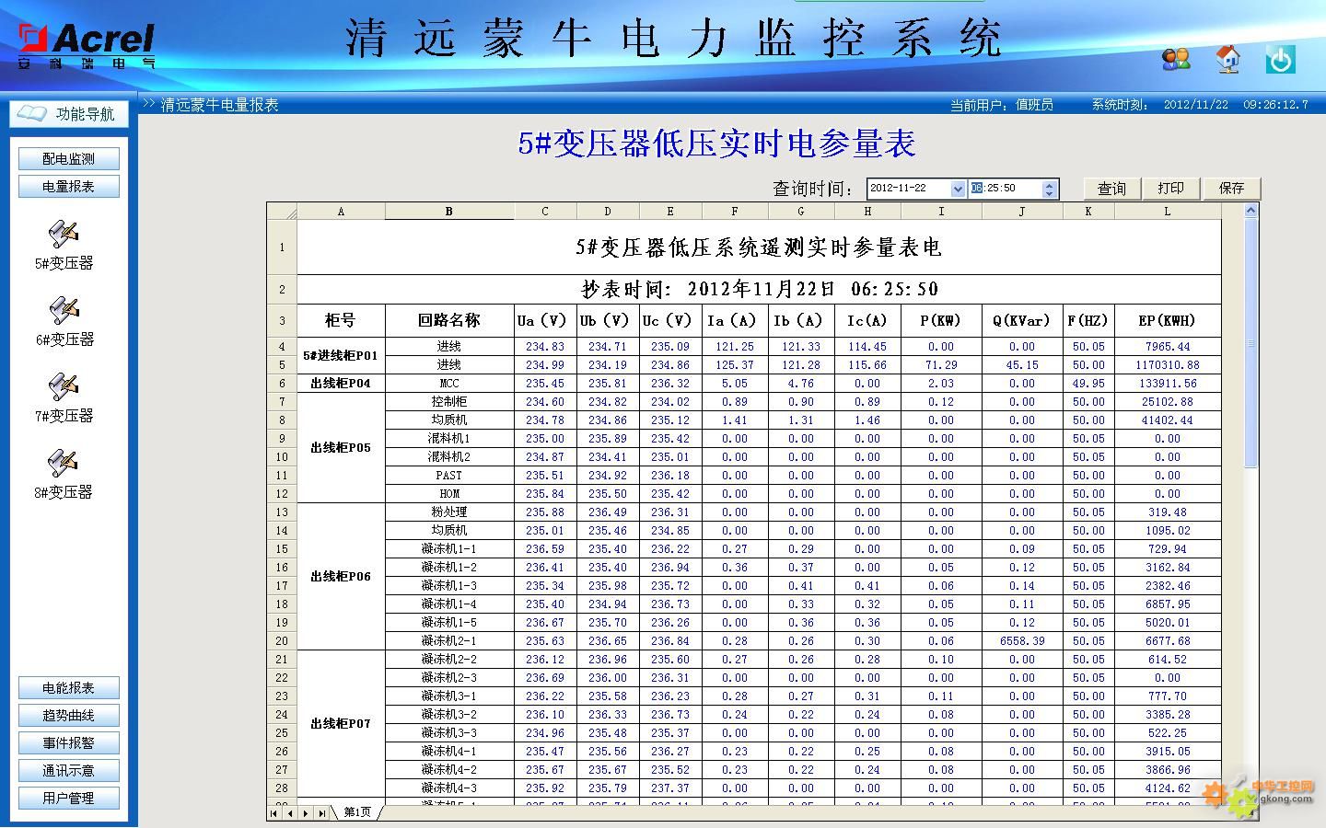Click the power/exit icon in header
This screenshot has width=1326, height=828.
[x=1280, y=60]
